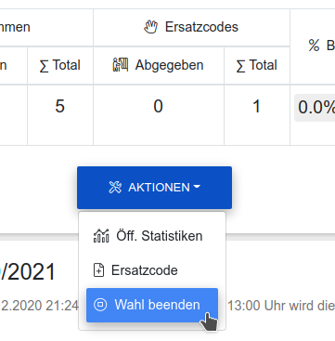Click the bar chart statistics icon
The height and width of the screenshot is (341, 335).
101,236
